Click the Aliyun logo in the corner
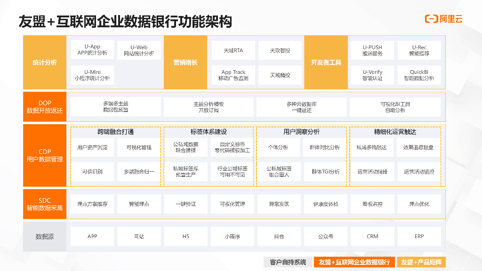Image resolution: width=482 pixels, height=271 pixels. (443, 19)
